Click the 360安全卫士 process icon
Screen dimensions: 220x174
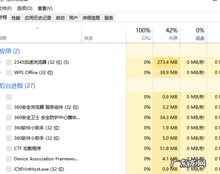[9, 118]
